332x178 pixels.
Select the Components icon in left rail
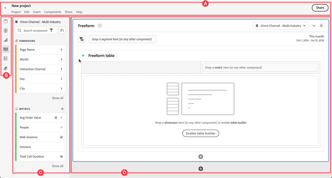click(x=6, y=49)
